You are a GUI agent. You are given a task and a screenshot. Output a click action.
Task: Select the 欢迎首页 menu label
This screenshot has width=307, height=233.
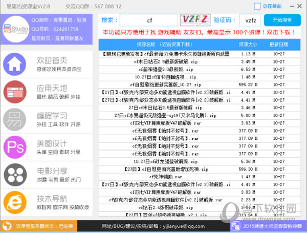[x=52, y=60]
